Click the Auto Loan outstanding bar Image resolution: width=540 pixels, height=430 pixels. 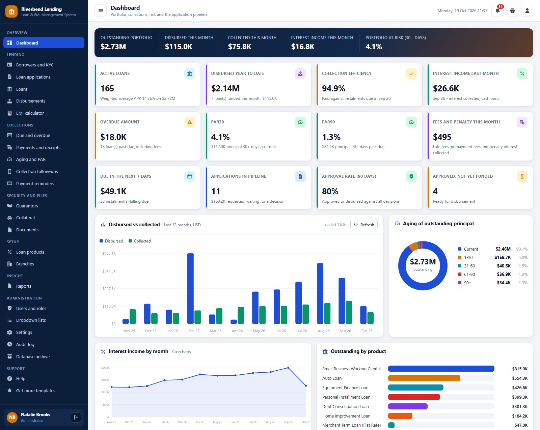424,378
